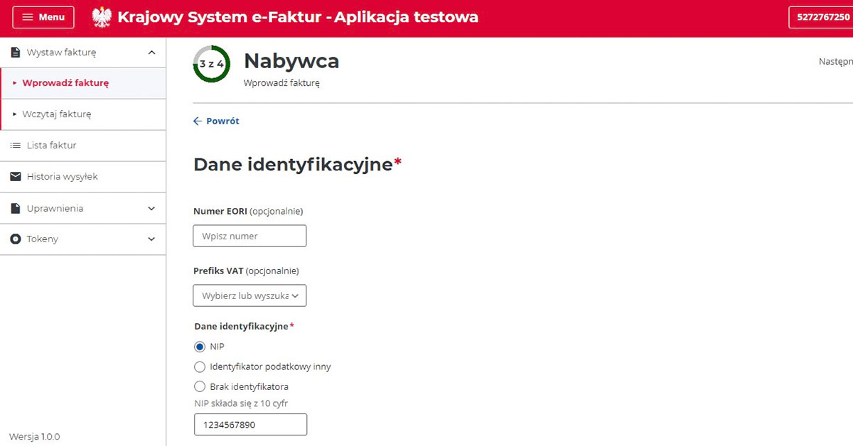
Task: Select Identyfikator podatkowy inny radio button
Action: (200, 367)
